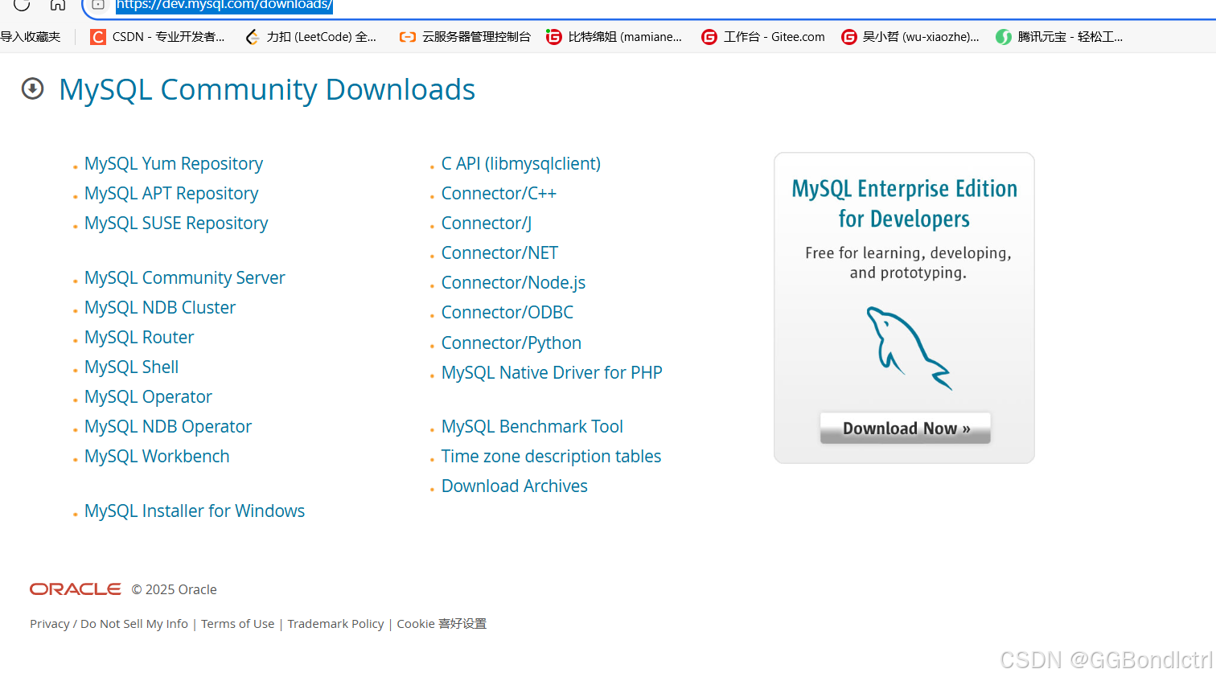Open MySQL NDB Operator link
Viewport: 1216px width, 681px height.
(168, 426)
